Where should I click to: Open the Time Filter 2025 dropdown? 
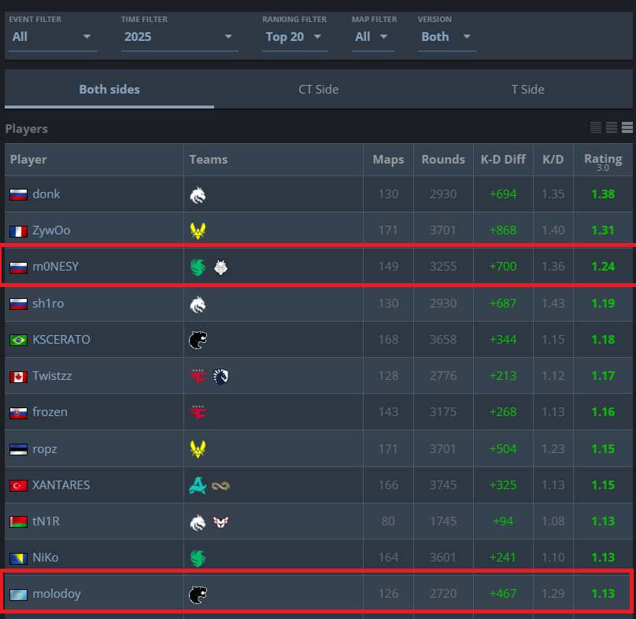point(179,37)
